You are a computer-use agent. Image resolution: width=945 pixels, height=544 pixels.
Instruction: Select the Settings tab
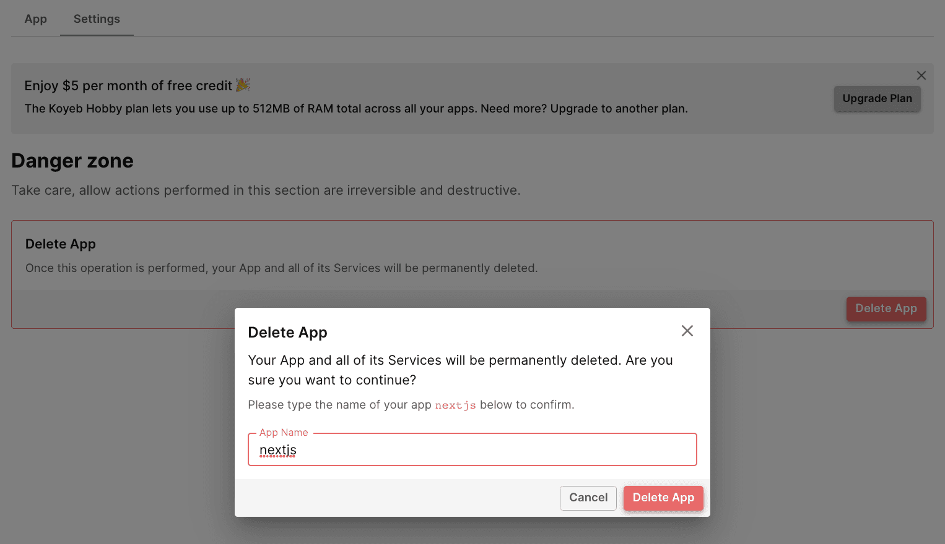pyautogui.click(x=97, y=19)
